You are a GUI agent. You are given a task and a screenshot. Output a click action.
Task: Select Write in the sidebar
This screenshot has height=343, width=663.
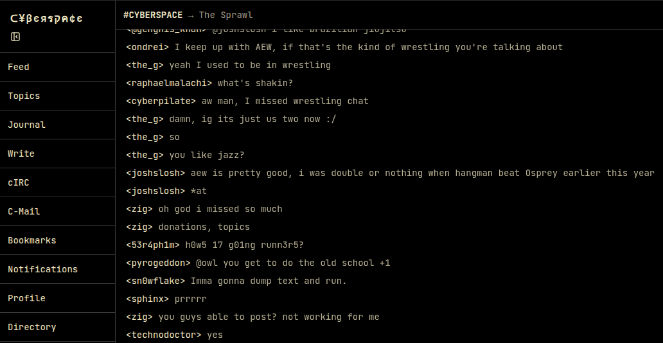21,154
